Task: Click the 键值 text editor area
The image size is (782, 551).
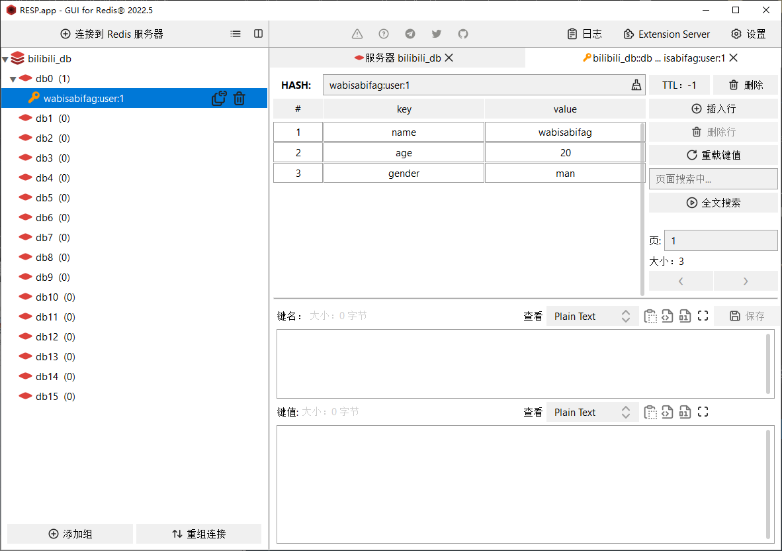Action: coord(525,484)
